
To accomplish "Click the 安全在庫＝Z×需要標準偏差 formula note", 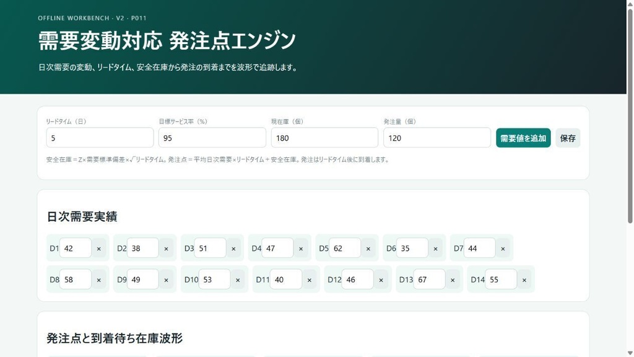I will pos(218,159).
